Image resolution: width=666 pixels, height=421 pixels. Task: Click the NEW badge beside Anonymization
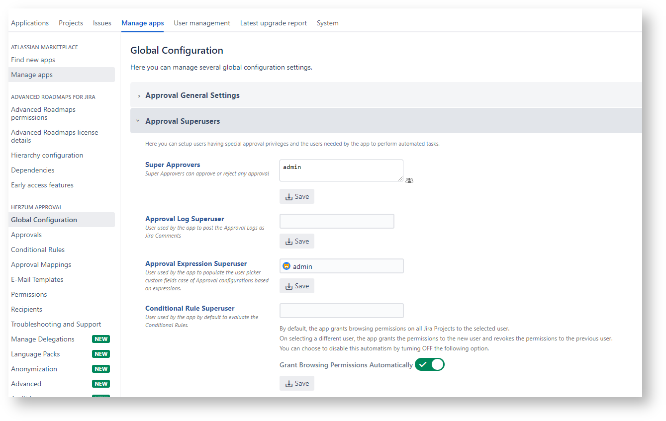pos(101,369)
